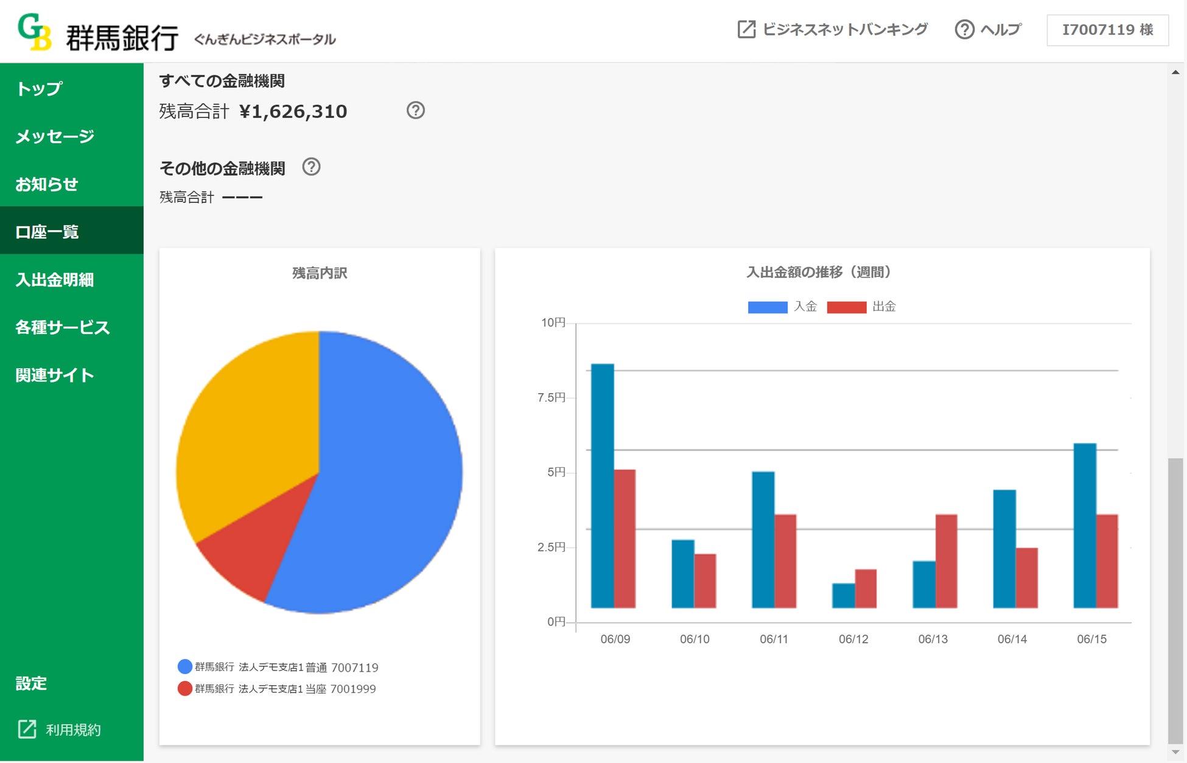Click red legend dot for account 7001999
This screenshot has height=763, width=1187.
(x=184, y=689)
